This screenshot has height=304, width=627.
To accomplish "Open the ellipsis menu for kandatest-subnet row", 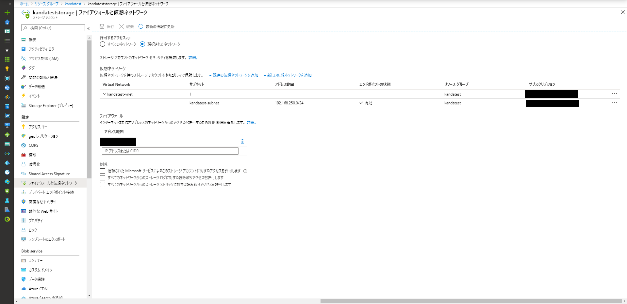I will (614, 102).
